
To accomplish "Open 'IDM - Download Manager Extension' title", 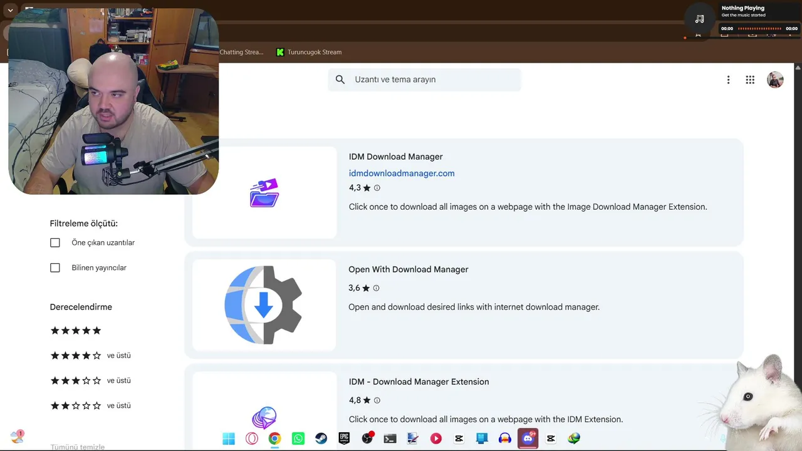I will (419, 381).
